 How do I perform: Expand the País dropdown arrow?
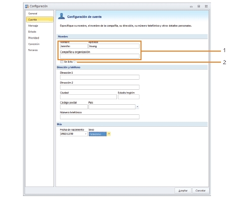[137, 107]
